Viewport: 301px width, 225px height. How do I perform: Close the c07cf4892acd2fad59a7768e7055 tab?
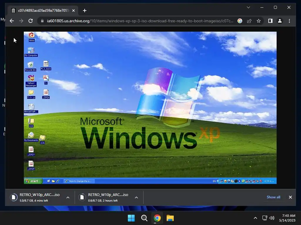73,11
